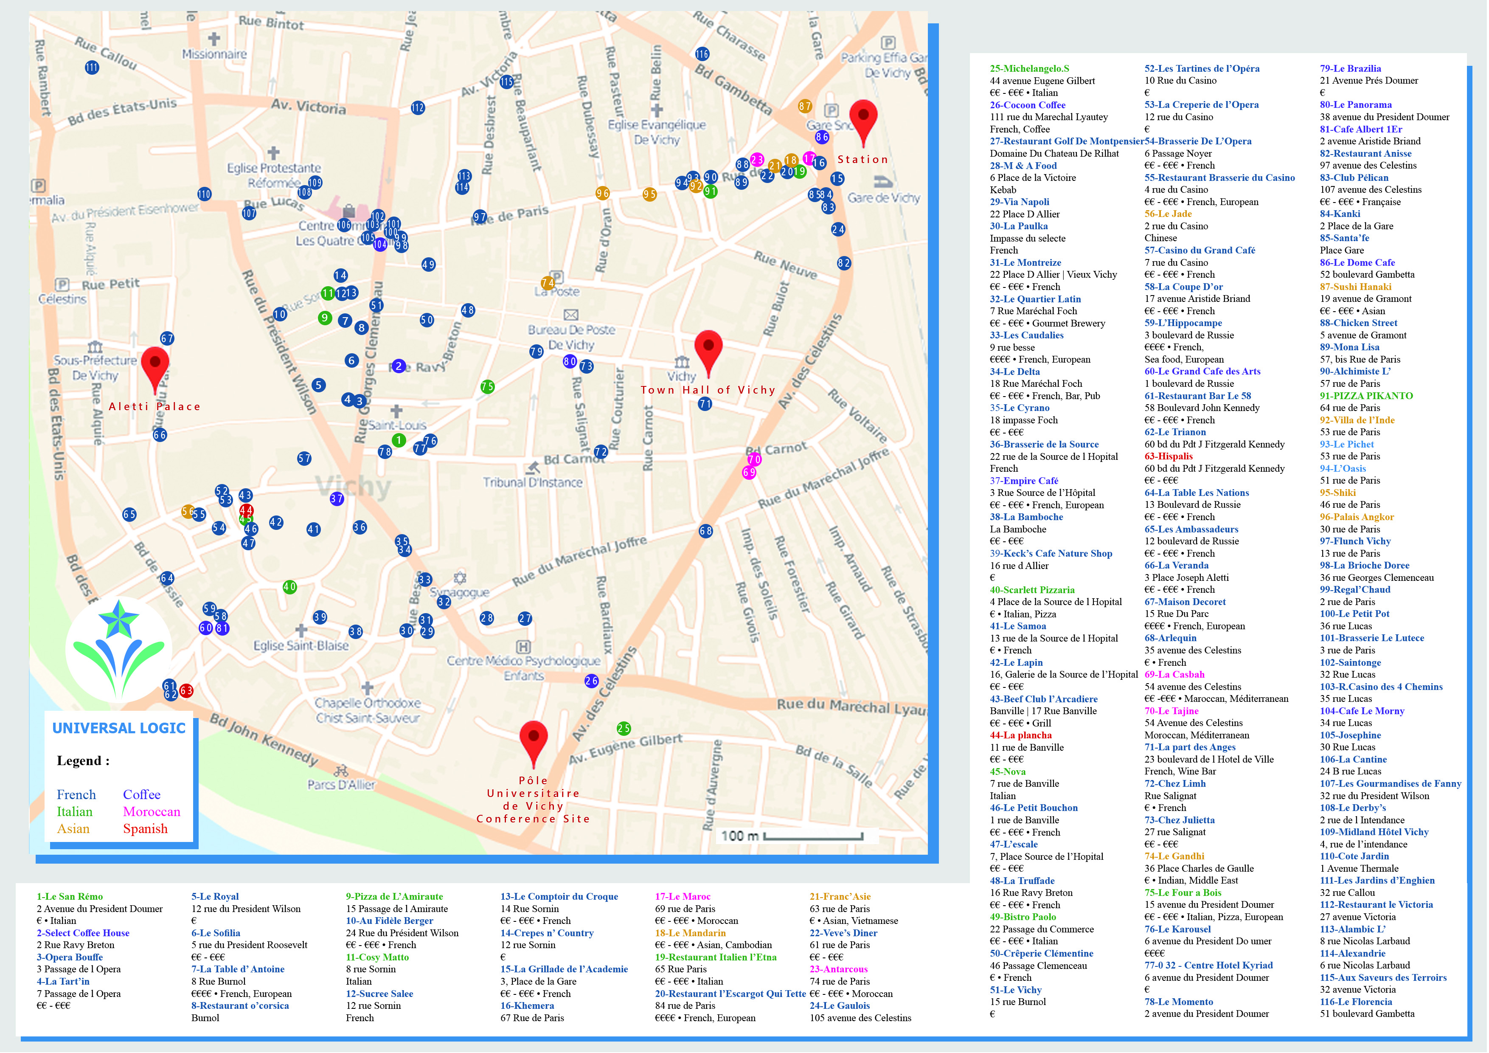Image resolution: width=1489 pixels, height=1053 pixels.
Task: Click the Missionnaire cross icon
Action: point(214,39)
